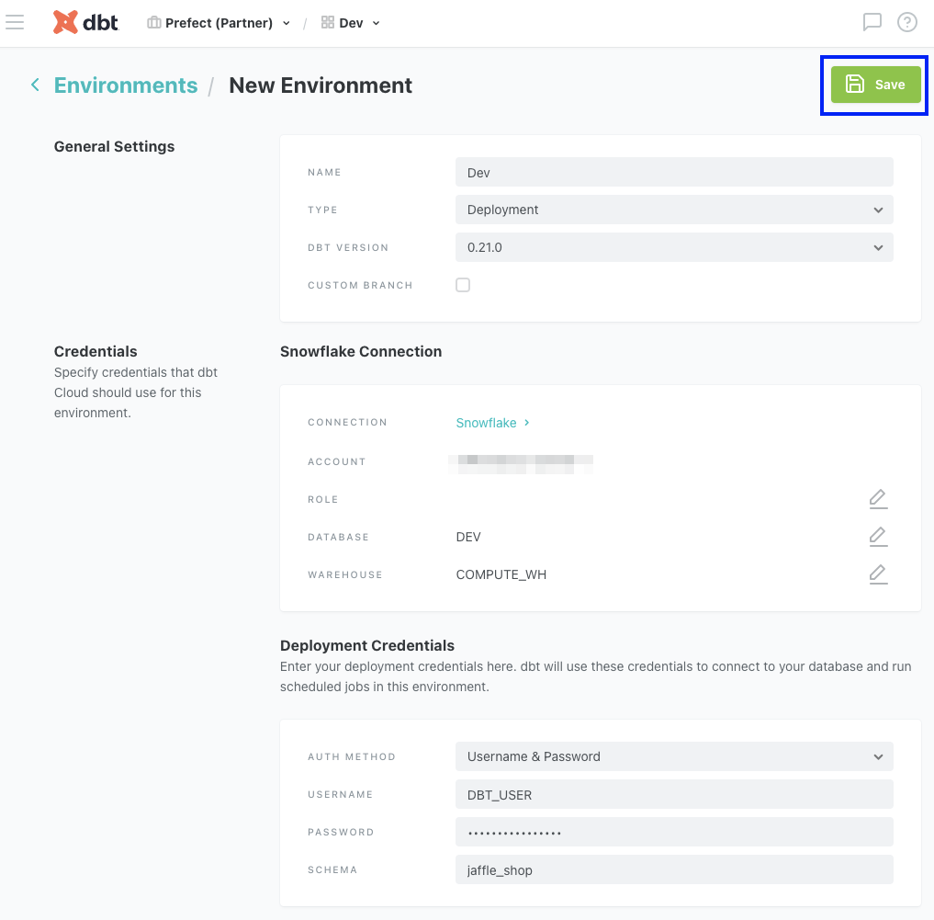The height and width of the screenshot is (920, 934).
Task: Expand the Type dropdown showing Deployment
Action: [674, 210]
